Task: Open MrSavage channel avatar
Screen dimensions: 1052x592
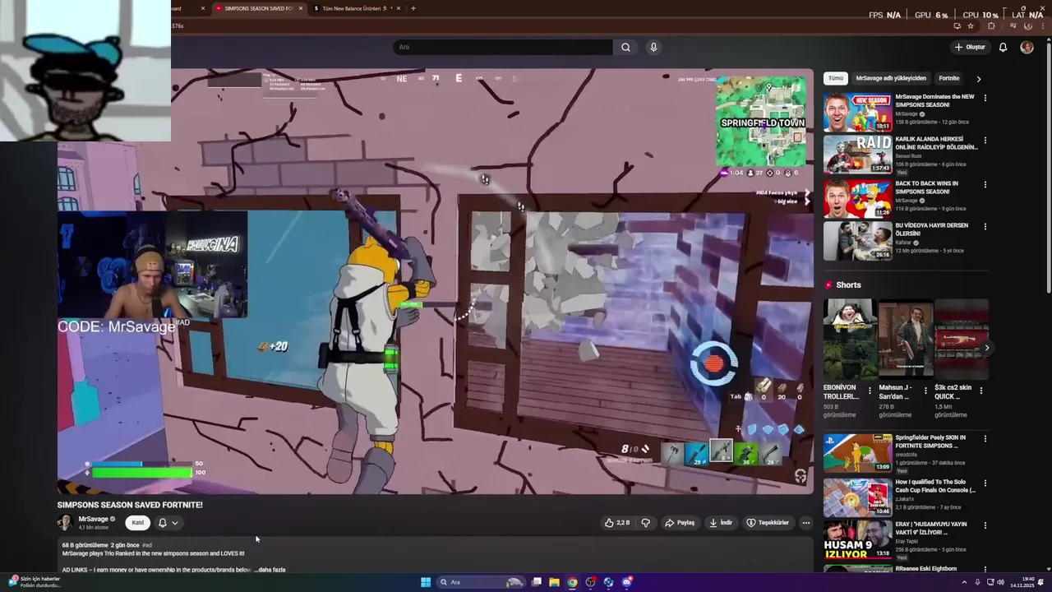Action: point(65,522)
